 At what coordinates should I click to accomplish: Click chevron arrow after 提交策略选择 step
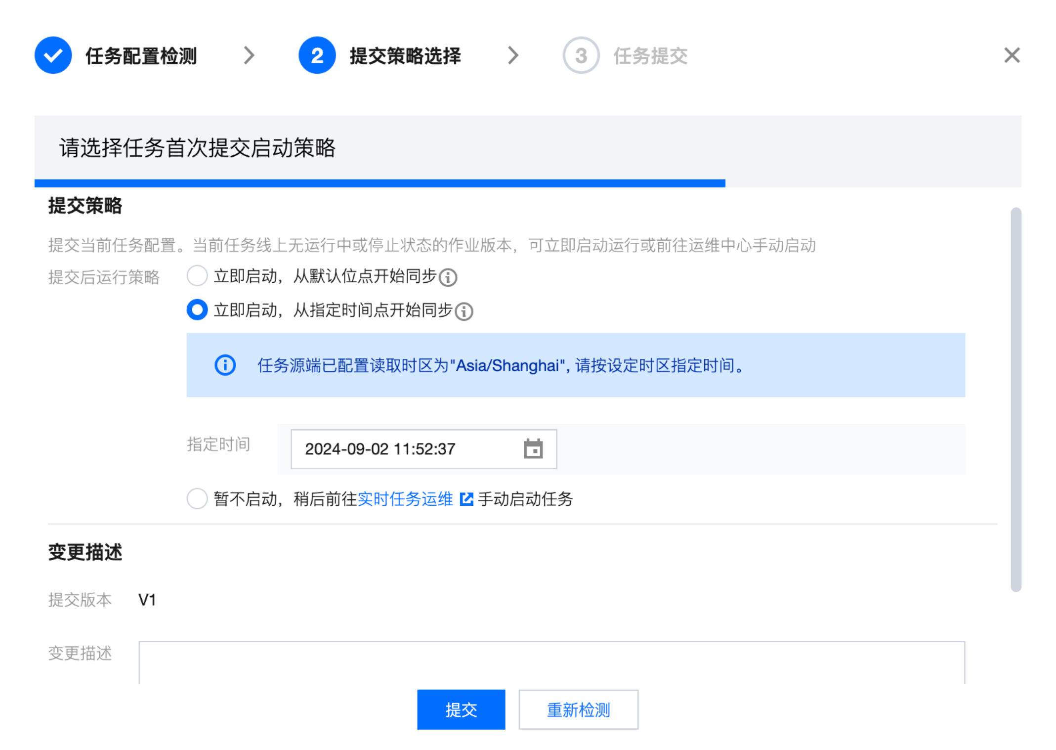point(513,55)
